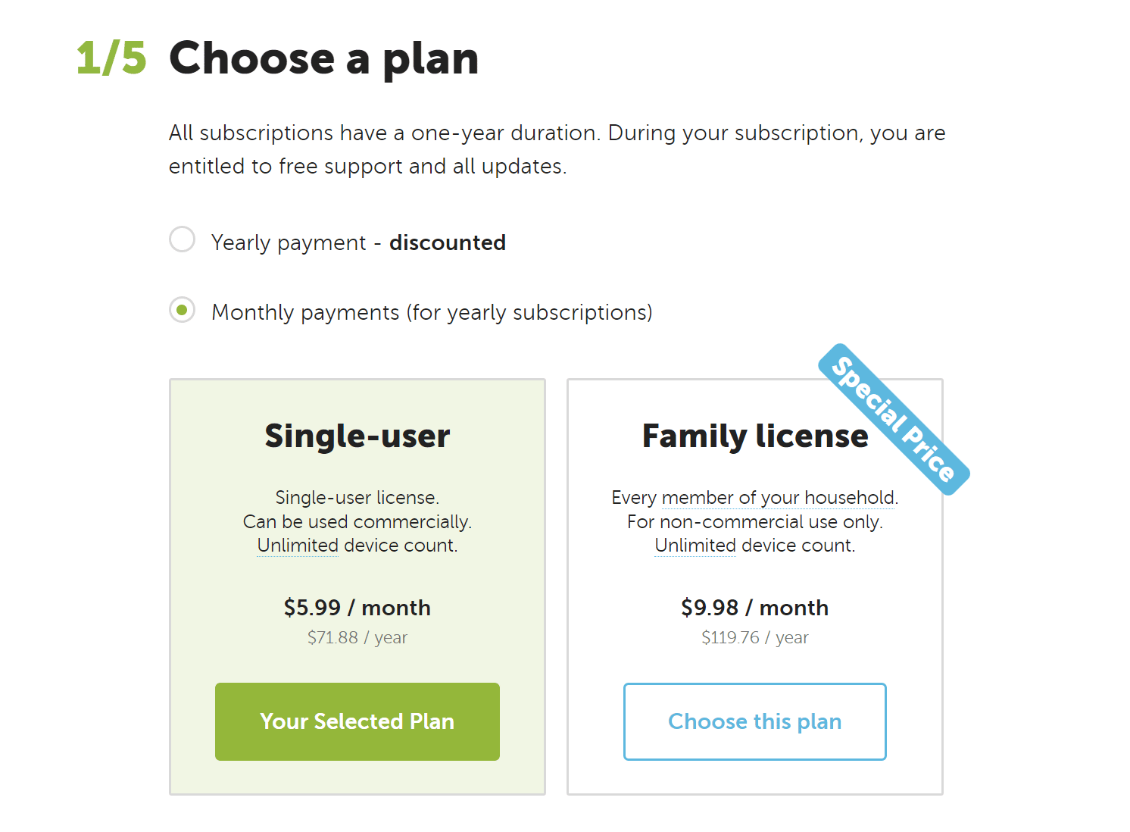Click the $71.88 per year text
Screen dimensions: 1130x832
(x=357, y=637)
